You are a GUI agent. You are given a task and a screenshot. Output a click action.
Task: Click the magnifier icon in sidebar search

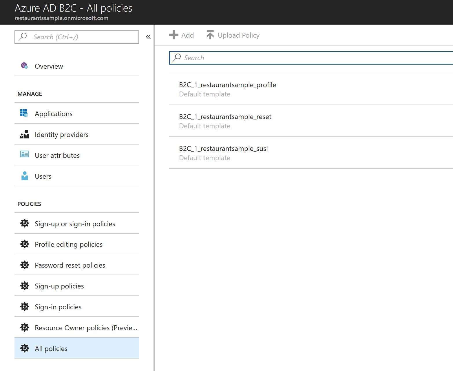point(23,37)
